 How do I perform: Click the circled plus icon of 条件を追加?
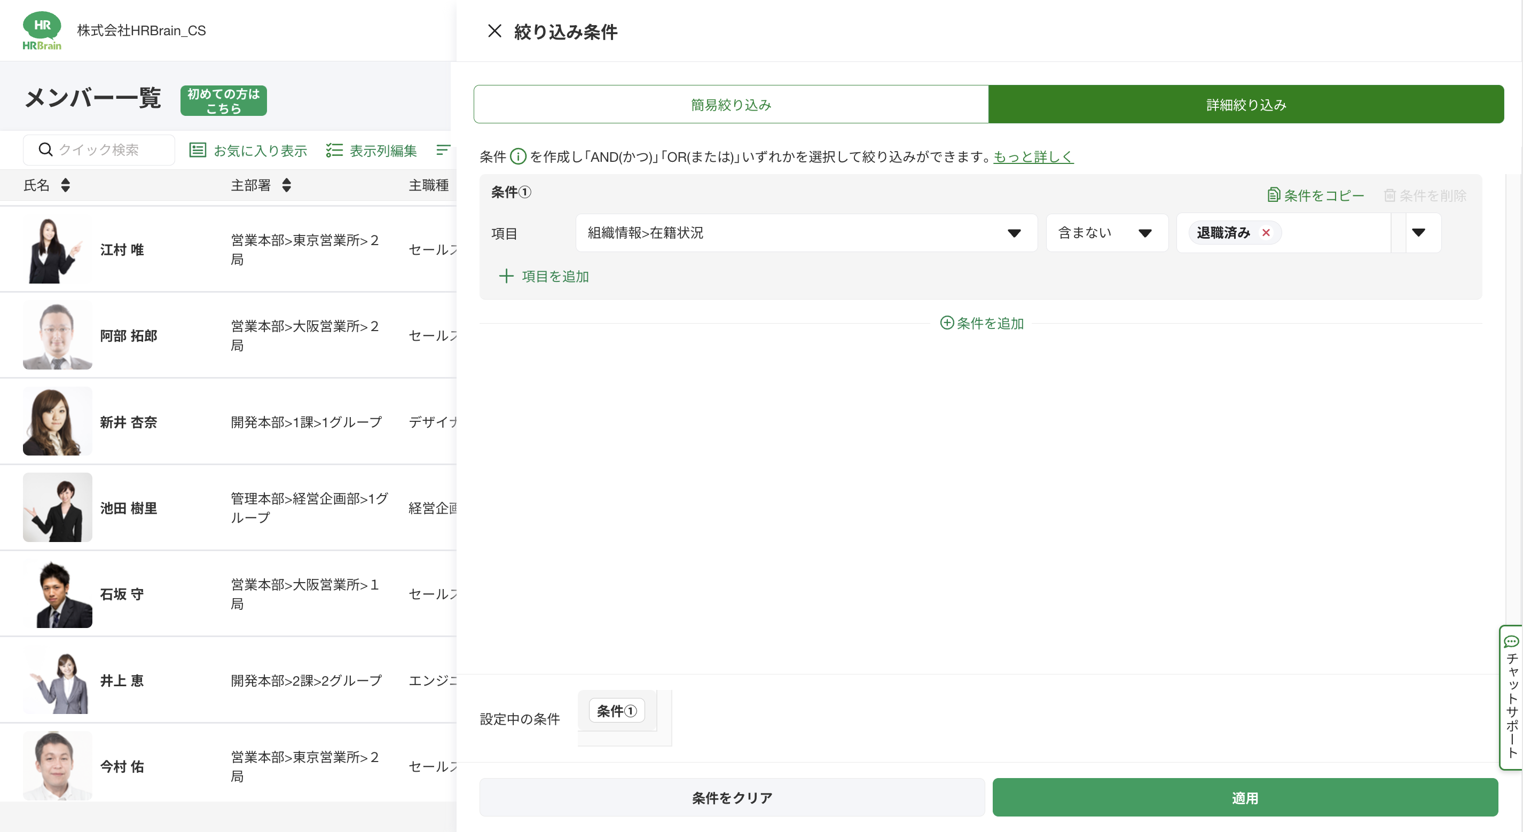947,323
